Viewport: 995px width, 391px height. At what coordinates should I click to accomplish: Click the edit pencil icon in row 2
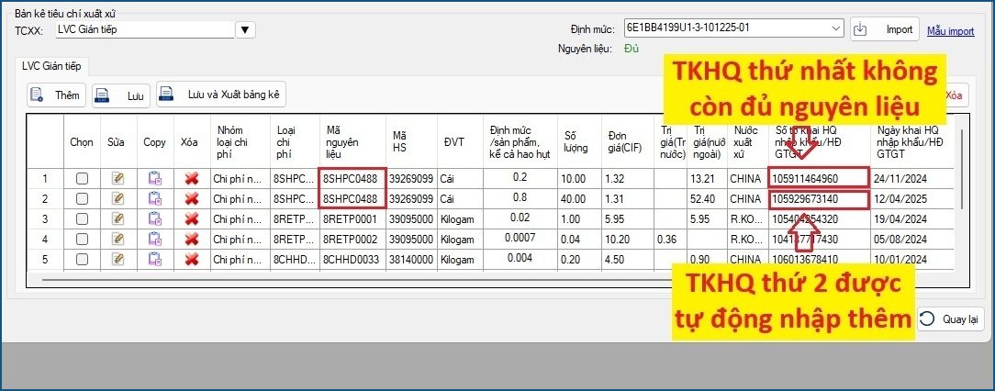point(117,199)
